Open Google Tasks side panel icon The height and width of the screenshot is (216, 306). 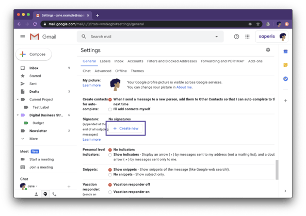(285, 79)
